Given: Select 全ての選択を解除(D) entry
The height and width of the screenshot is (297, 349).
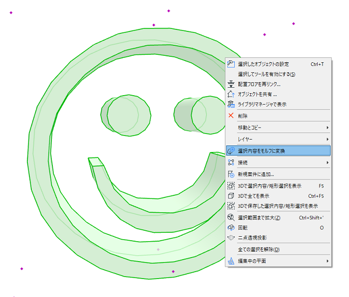Looking at the screenshot, I should (x=278, y=249).
